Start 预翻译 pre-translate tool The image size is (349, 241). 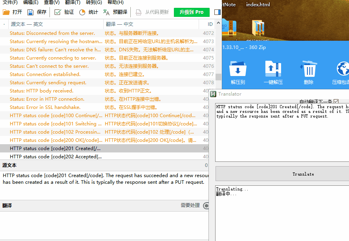106,12
